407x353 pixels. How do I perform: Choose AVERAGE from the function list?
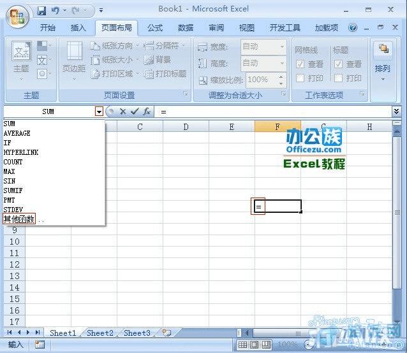[x=54, y=133]
